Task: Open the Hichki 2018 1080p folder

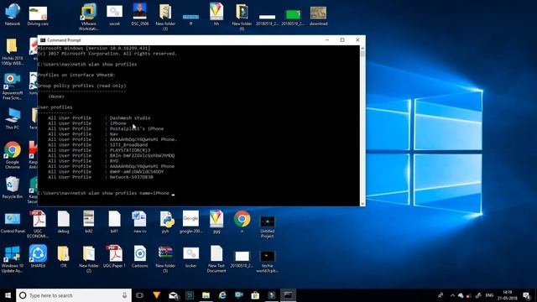Action: click(x=13, y=51)
